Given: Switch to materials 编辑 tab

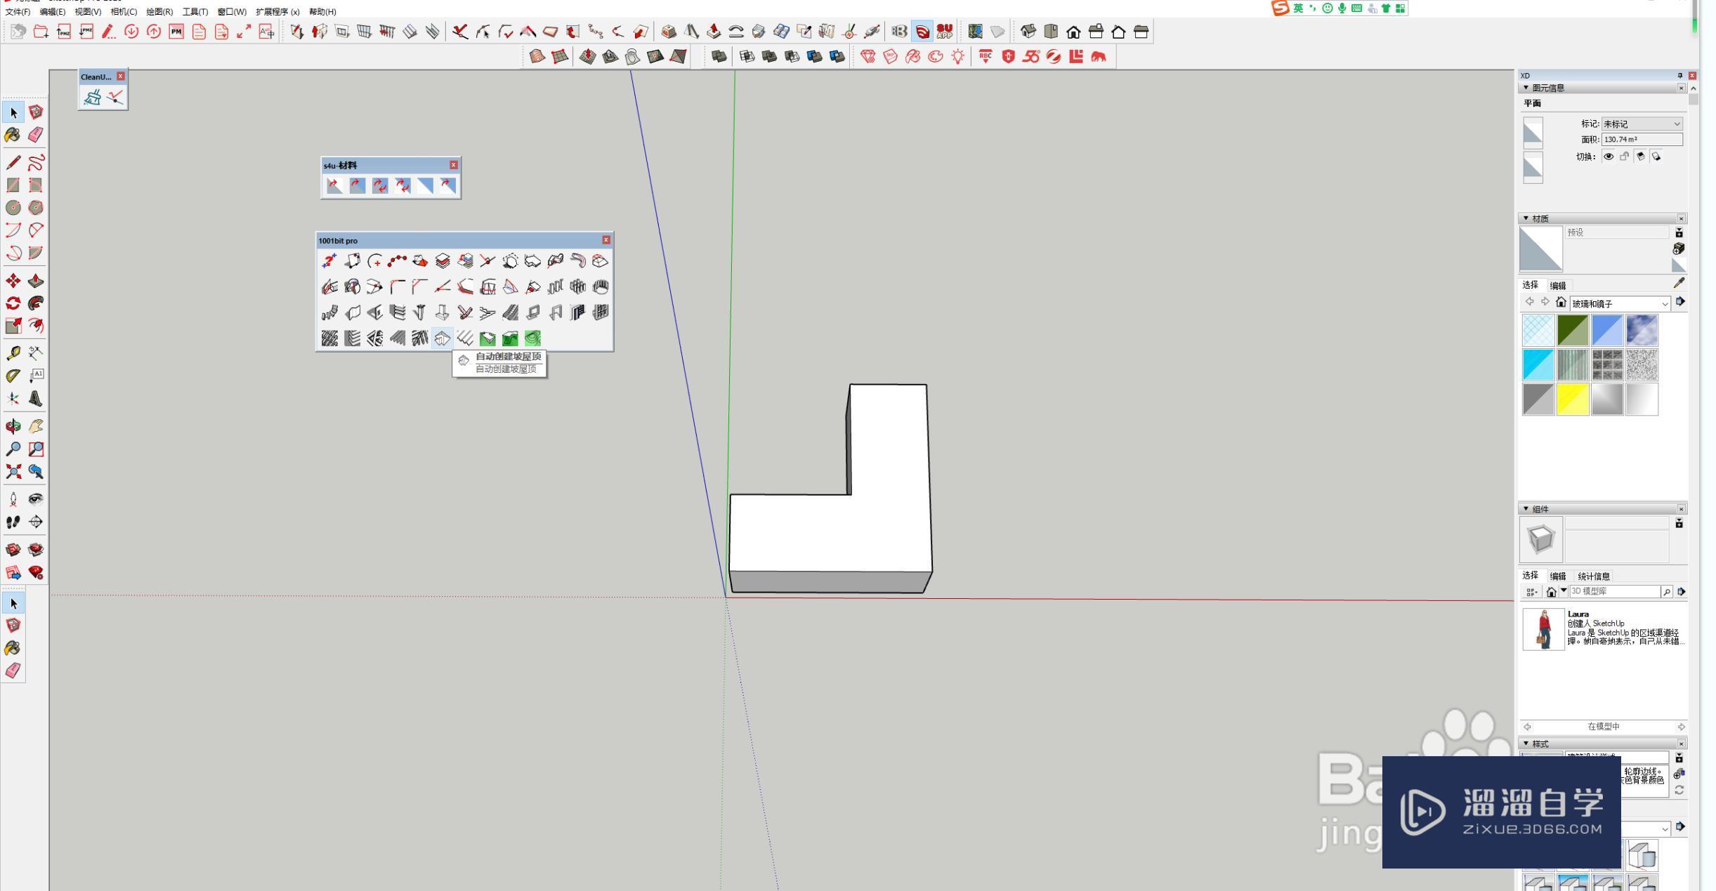Looking at the screenshot, I should (1558, 286).
